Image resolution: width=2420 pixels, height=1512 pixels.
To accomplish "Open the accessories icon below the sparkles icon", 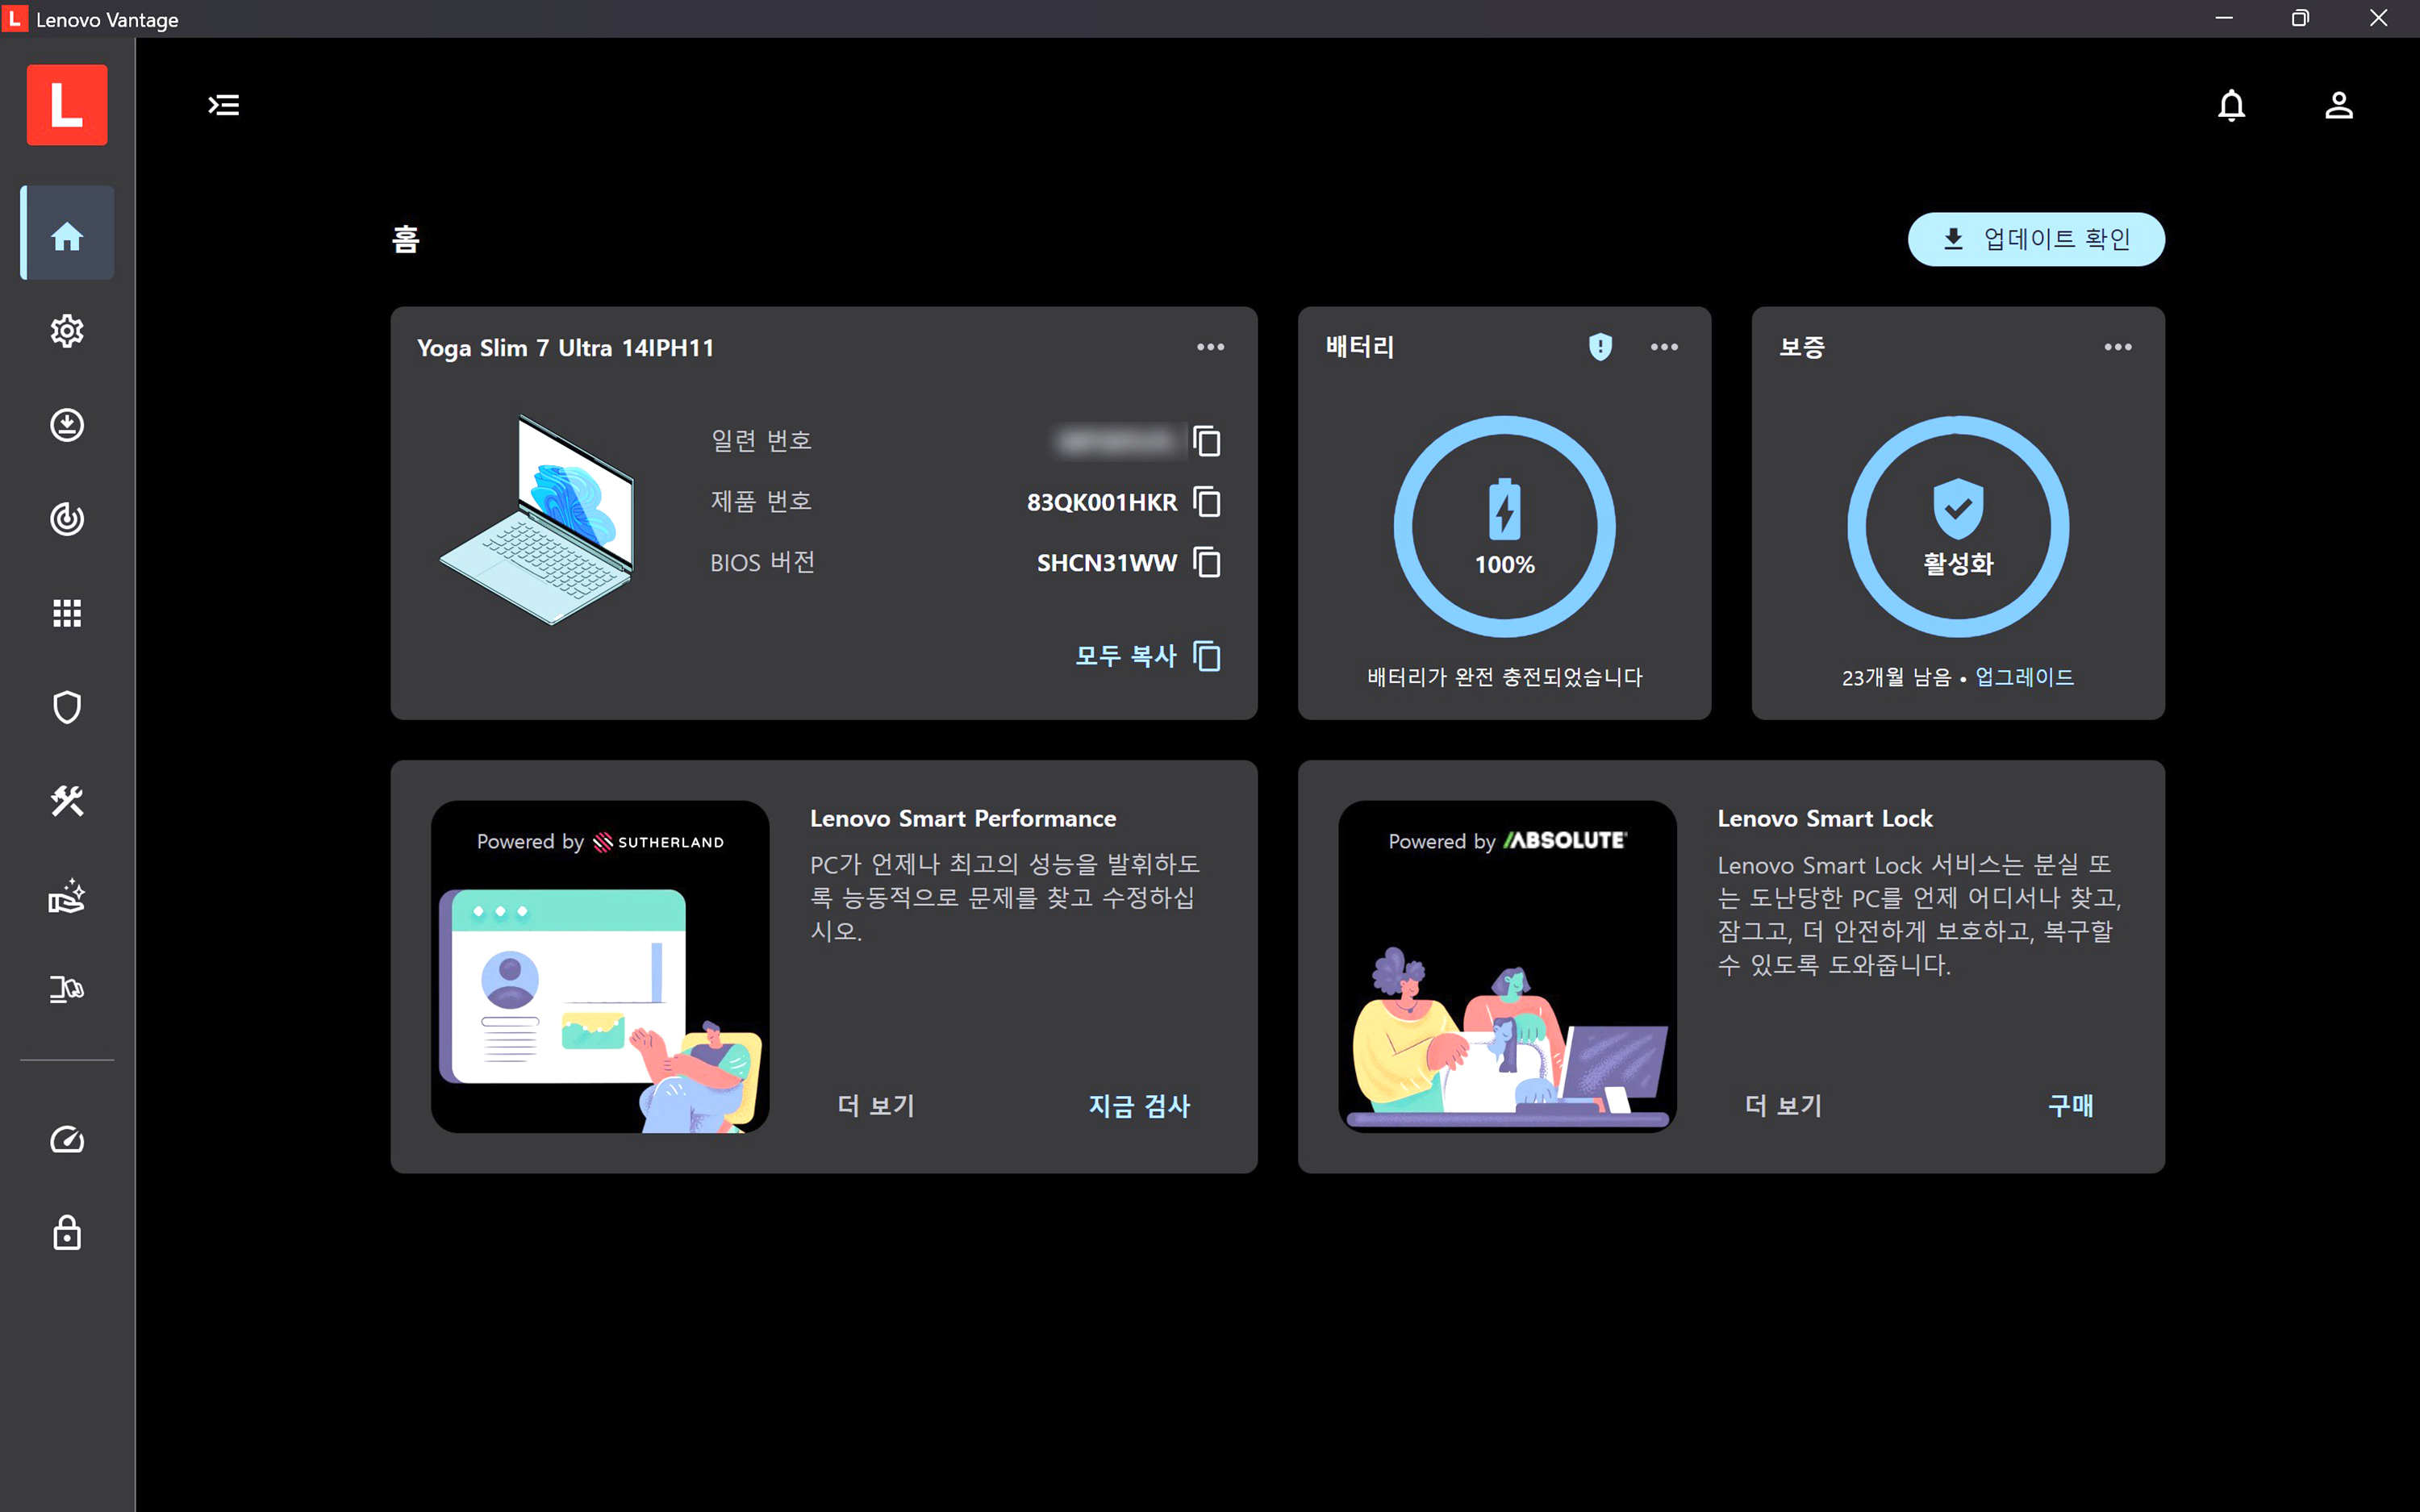I will pos(67,989).
